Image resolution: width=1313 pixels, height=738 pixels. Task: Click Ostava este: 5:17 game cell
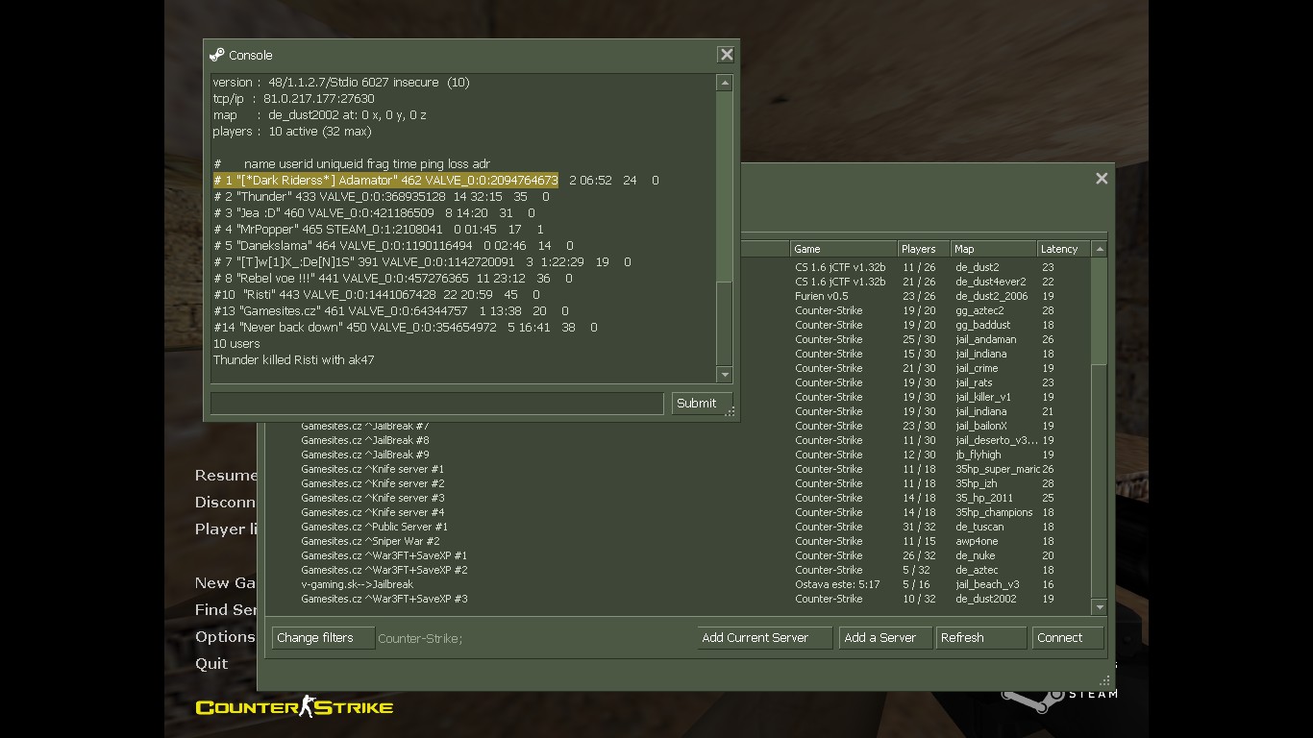(837, 584)
